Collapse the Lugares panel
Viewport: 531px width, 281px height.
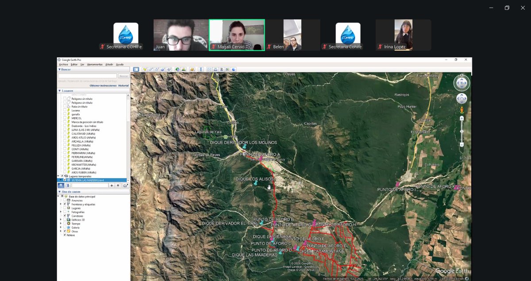tap(60, 91)
